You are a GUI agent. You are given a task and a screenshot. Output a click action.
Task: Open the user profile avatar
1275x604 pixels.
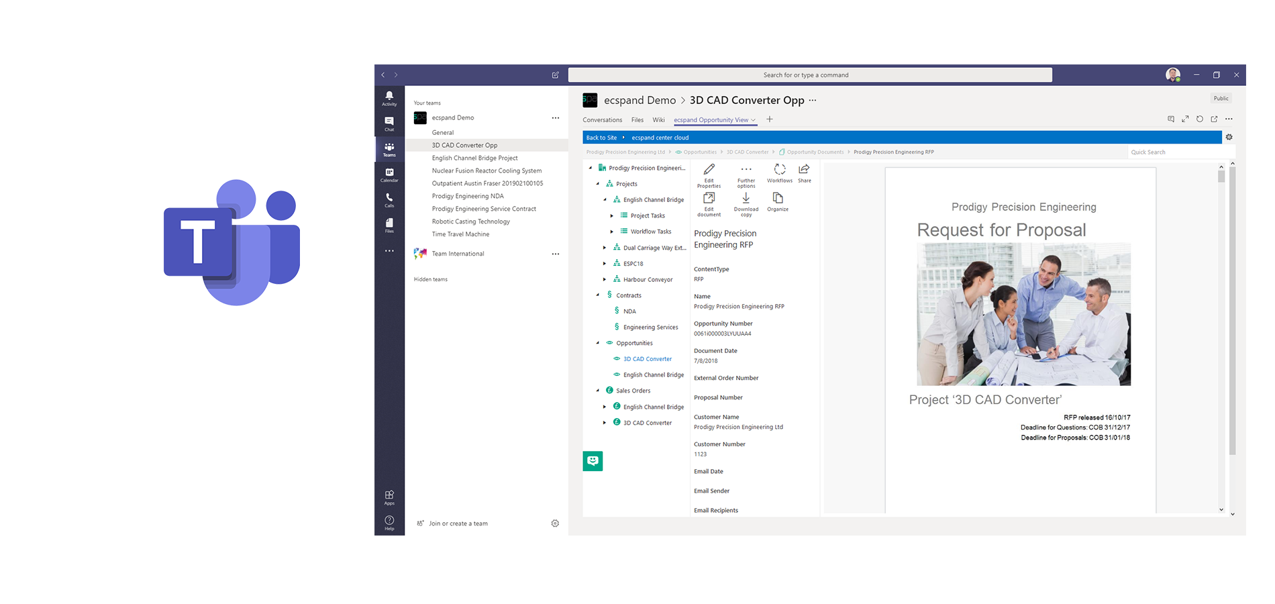1173,74
